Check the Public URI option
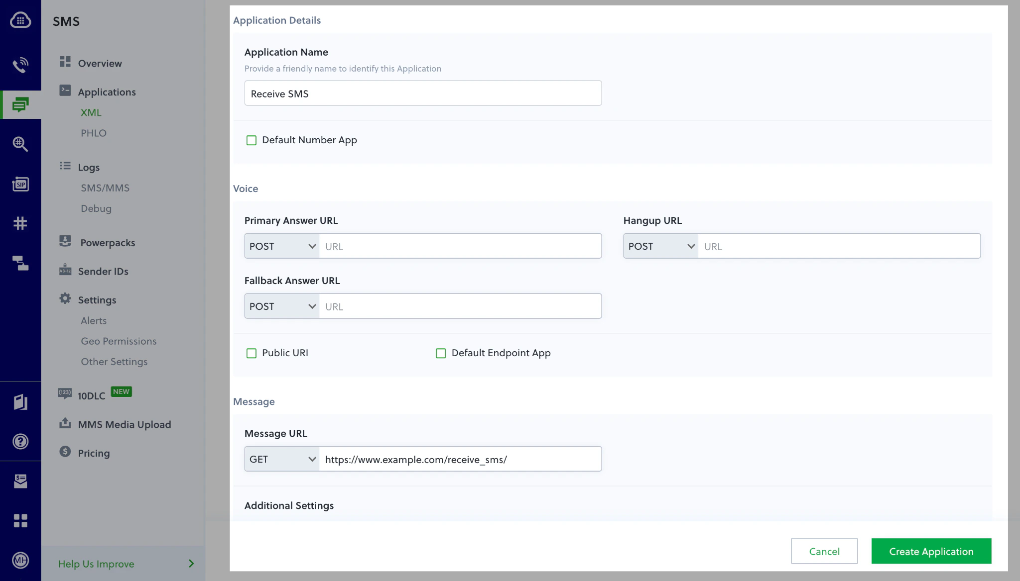Image resolution: width=1020 pixels, height=581 pixels. 252,353
